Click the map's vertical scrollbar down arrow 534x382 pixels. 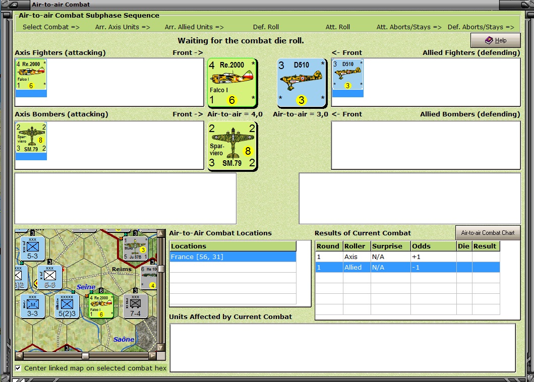pos(161,348)
